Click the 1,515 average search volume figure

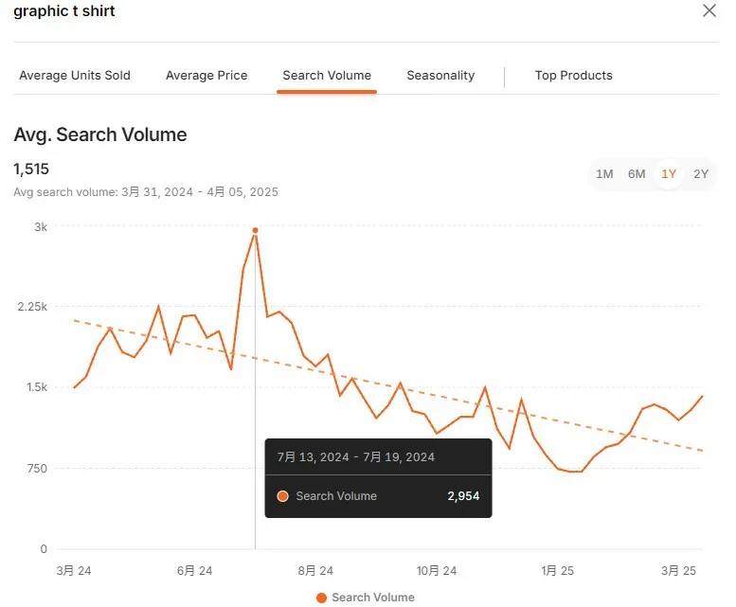coord(31,170)
